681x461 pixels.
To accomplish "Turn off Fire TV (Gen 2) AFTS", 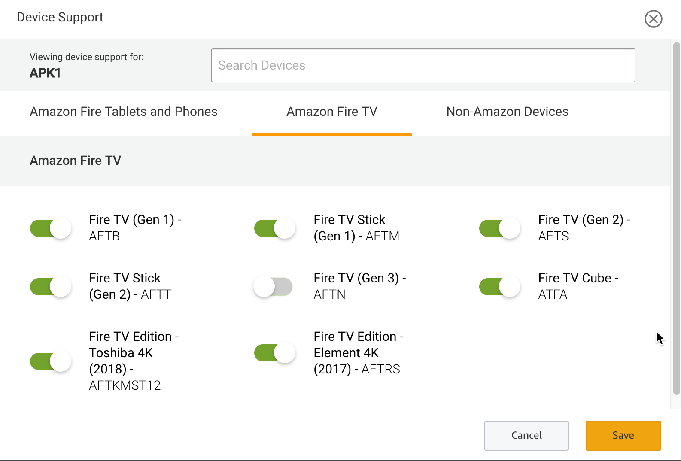I will 499,228.
